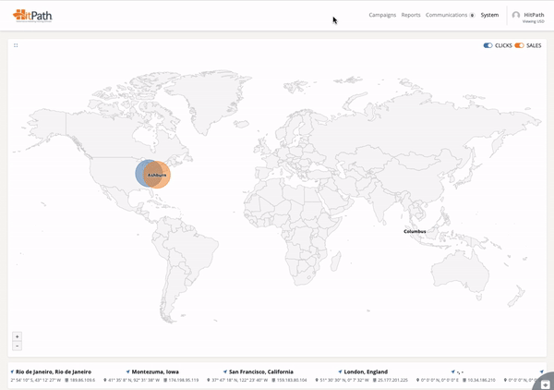554x390 pixels.
Task: Click the HitPath user avatar icon
Action: point(516,16)
